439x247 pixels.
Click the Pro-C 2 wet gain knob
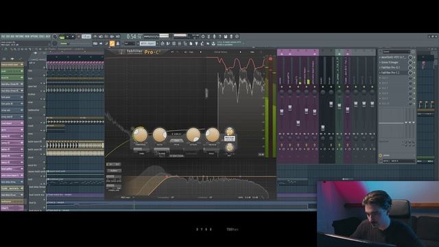pyautogui.click(x=230, y=131)
